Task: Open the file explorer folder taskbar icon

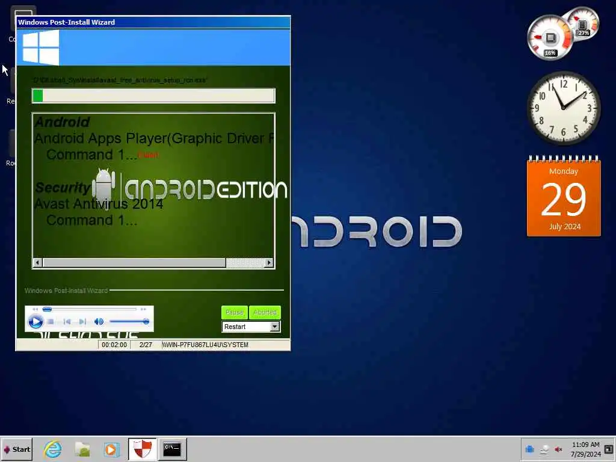Action: [82, 449]
